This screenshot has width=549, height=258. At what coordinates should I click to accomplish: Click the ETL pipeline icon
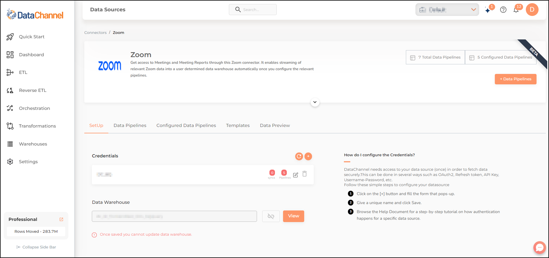[x=10, y=72]
